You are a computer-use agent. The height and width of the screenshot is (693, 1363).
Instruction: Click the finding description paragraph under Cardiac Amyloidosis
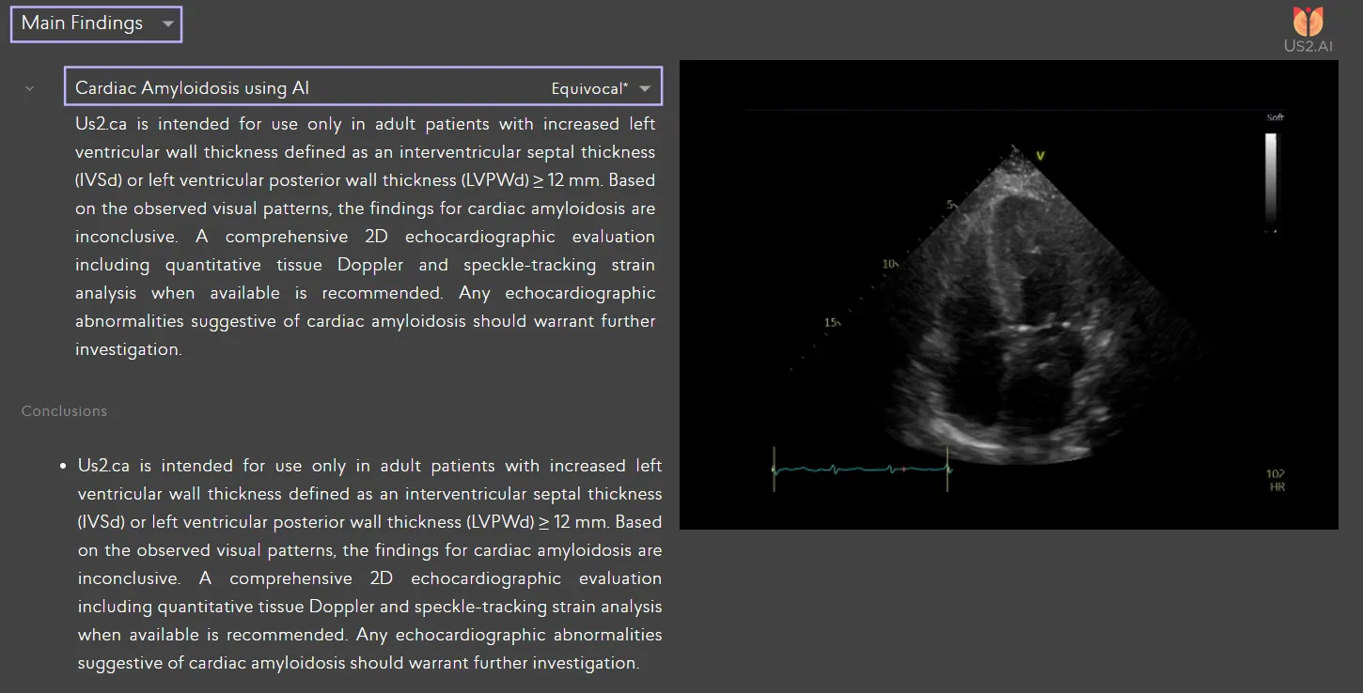(x=366, y=237)
